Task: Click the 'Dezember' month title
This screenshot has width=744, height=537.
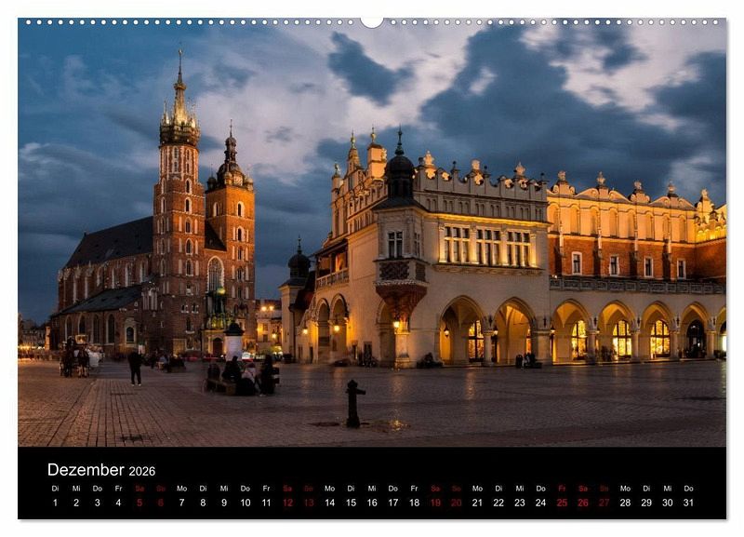Action: [x=86, y=470]
